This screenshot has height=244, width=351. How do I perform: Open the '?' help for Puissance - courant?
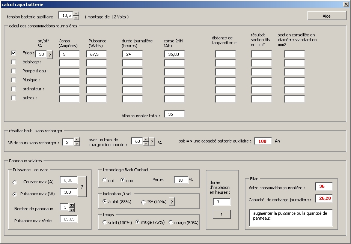[82, 187]
